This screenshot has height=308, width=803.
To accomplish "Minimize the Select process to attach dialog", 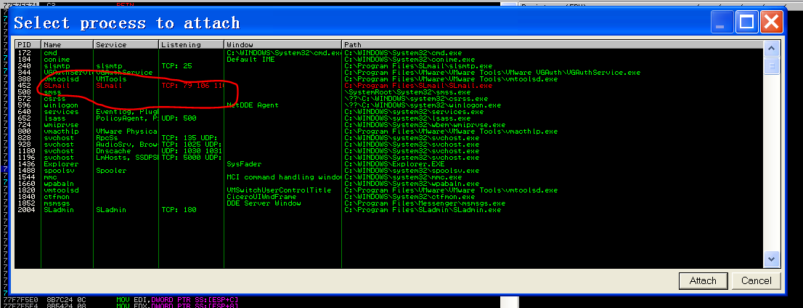I will [722, 22].
